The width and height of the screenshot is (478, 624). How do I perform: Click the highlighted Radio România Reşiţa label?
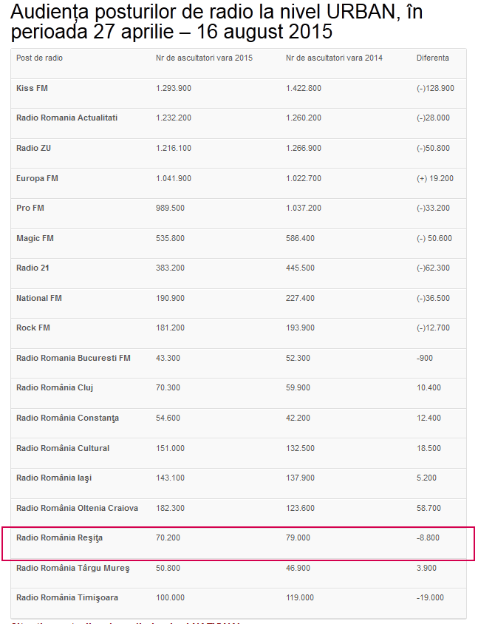pyautogui.click(x=59, y=537)
